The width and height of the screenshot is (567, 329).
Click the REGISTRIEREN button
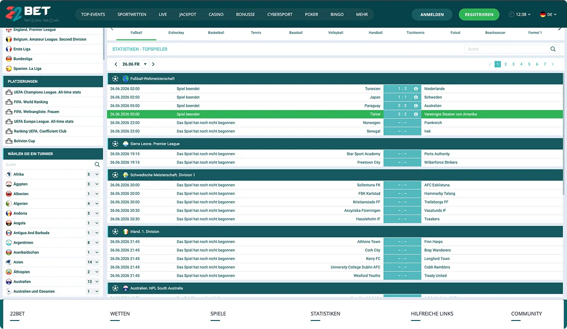point(479,15)
